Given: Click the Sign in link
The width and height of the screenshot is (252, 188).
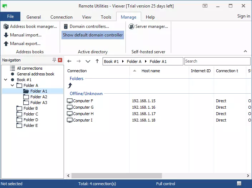Looking at the screenshot, I should pos(243,16).
